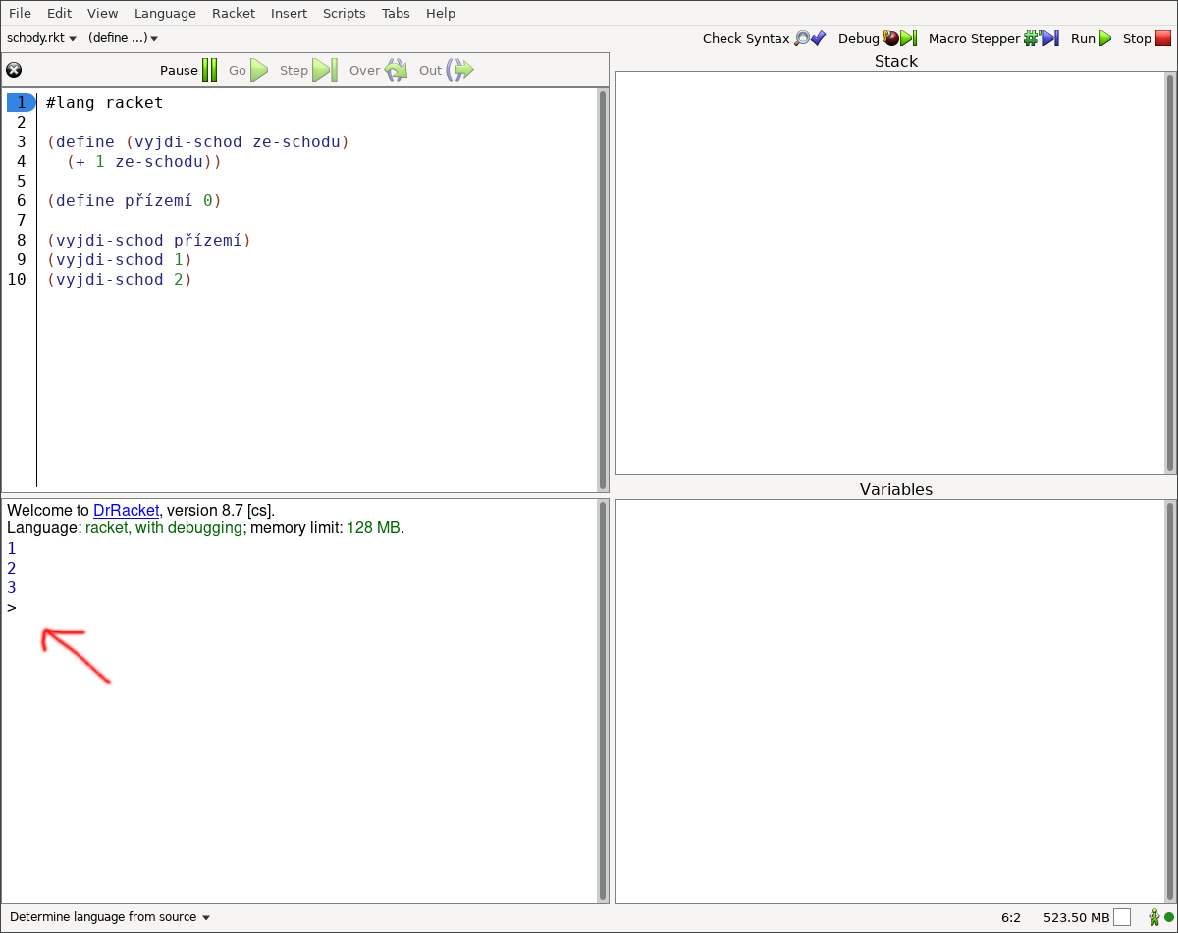Screen dimensions: 1178x933
Task: Expand the (define ...) definitions dropdown
Action: 123,39
